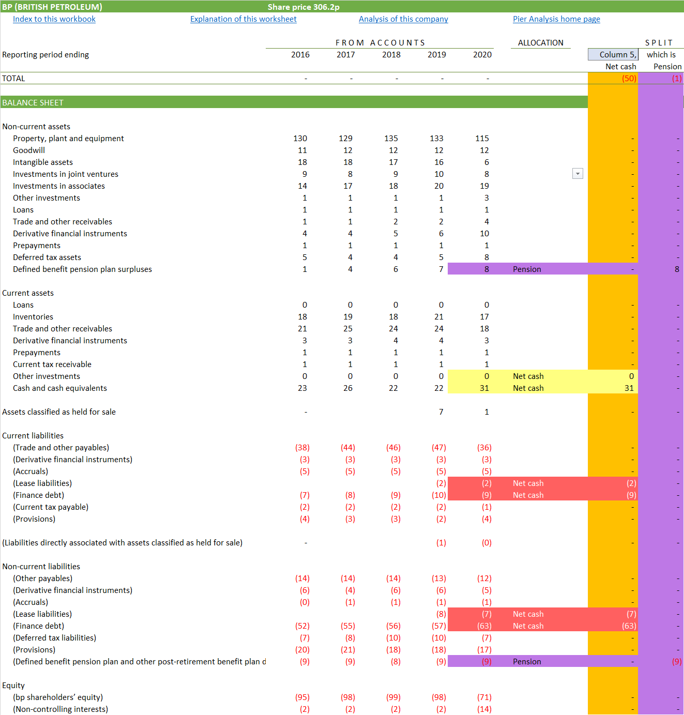
Task: Click the TOTAL Pension value (1)
Action: tap(677, 79)
